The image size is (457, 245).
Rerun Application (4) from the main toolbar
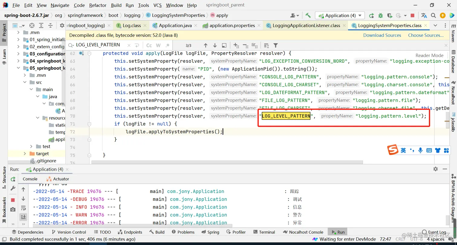tap(371, 15)
